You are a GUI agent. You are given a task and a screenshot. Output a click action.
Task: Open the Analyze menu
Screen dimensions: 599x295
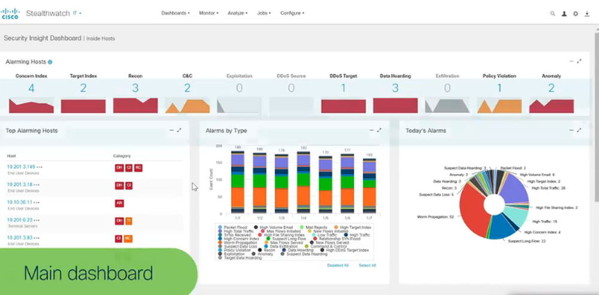pos(238,13)
